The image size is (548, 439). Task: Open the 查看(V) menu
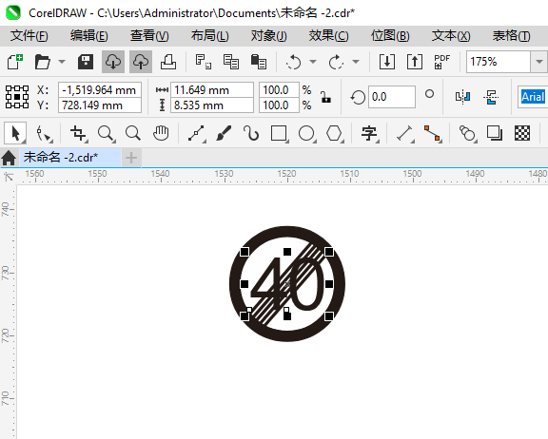point(149,35)
